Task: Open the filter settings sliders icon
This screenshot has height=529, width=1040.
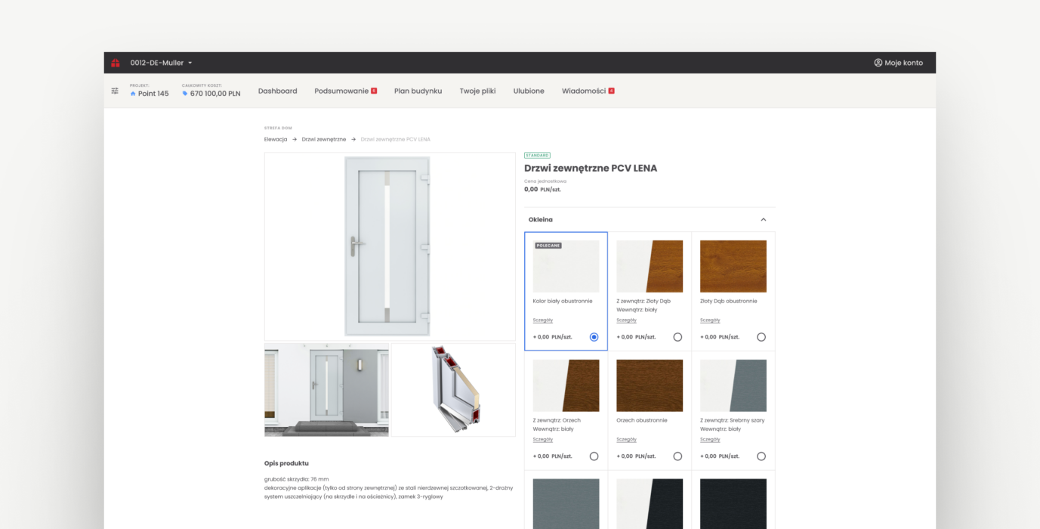Action: pos(115,91)
